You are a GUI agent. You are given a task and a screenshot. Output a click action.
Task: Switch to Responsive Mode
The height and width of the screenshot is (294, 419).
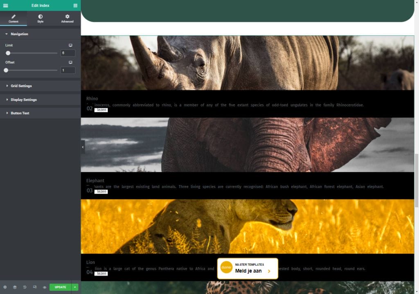(x=35, y=287)
